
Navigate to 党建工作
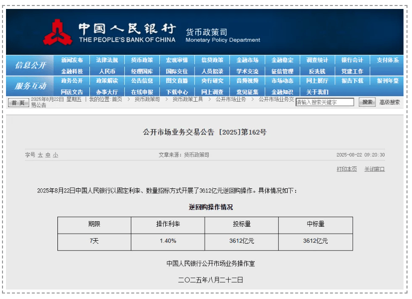click(352, 71)
